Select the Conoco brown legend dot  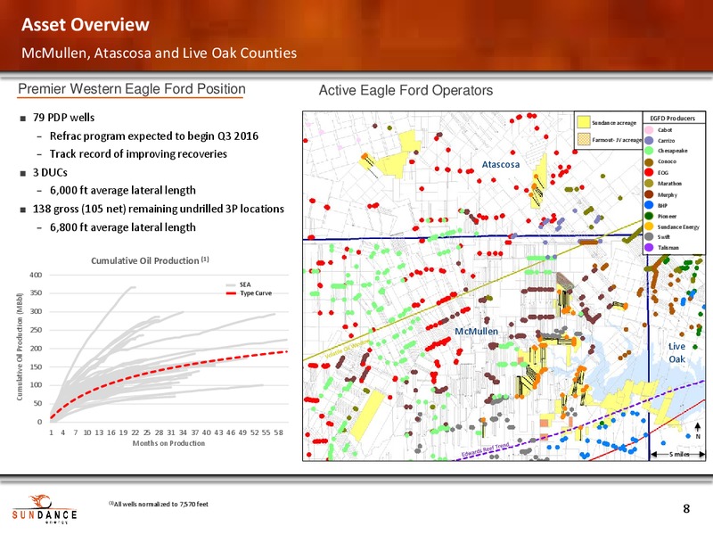[649, 161]
